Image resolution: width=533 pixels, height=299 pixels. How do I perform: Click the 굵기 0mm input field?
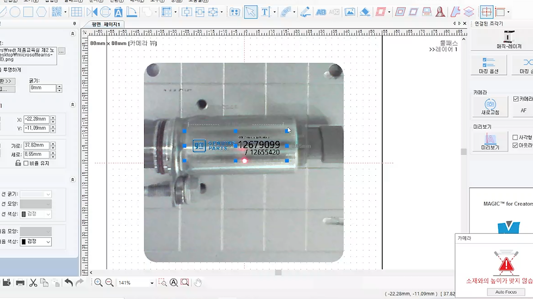(43, 88)
